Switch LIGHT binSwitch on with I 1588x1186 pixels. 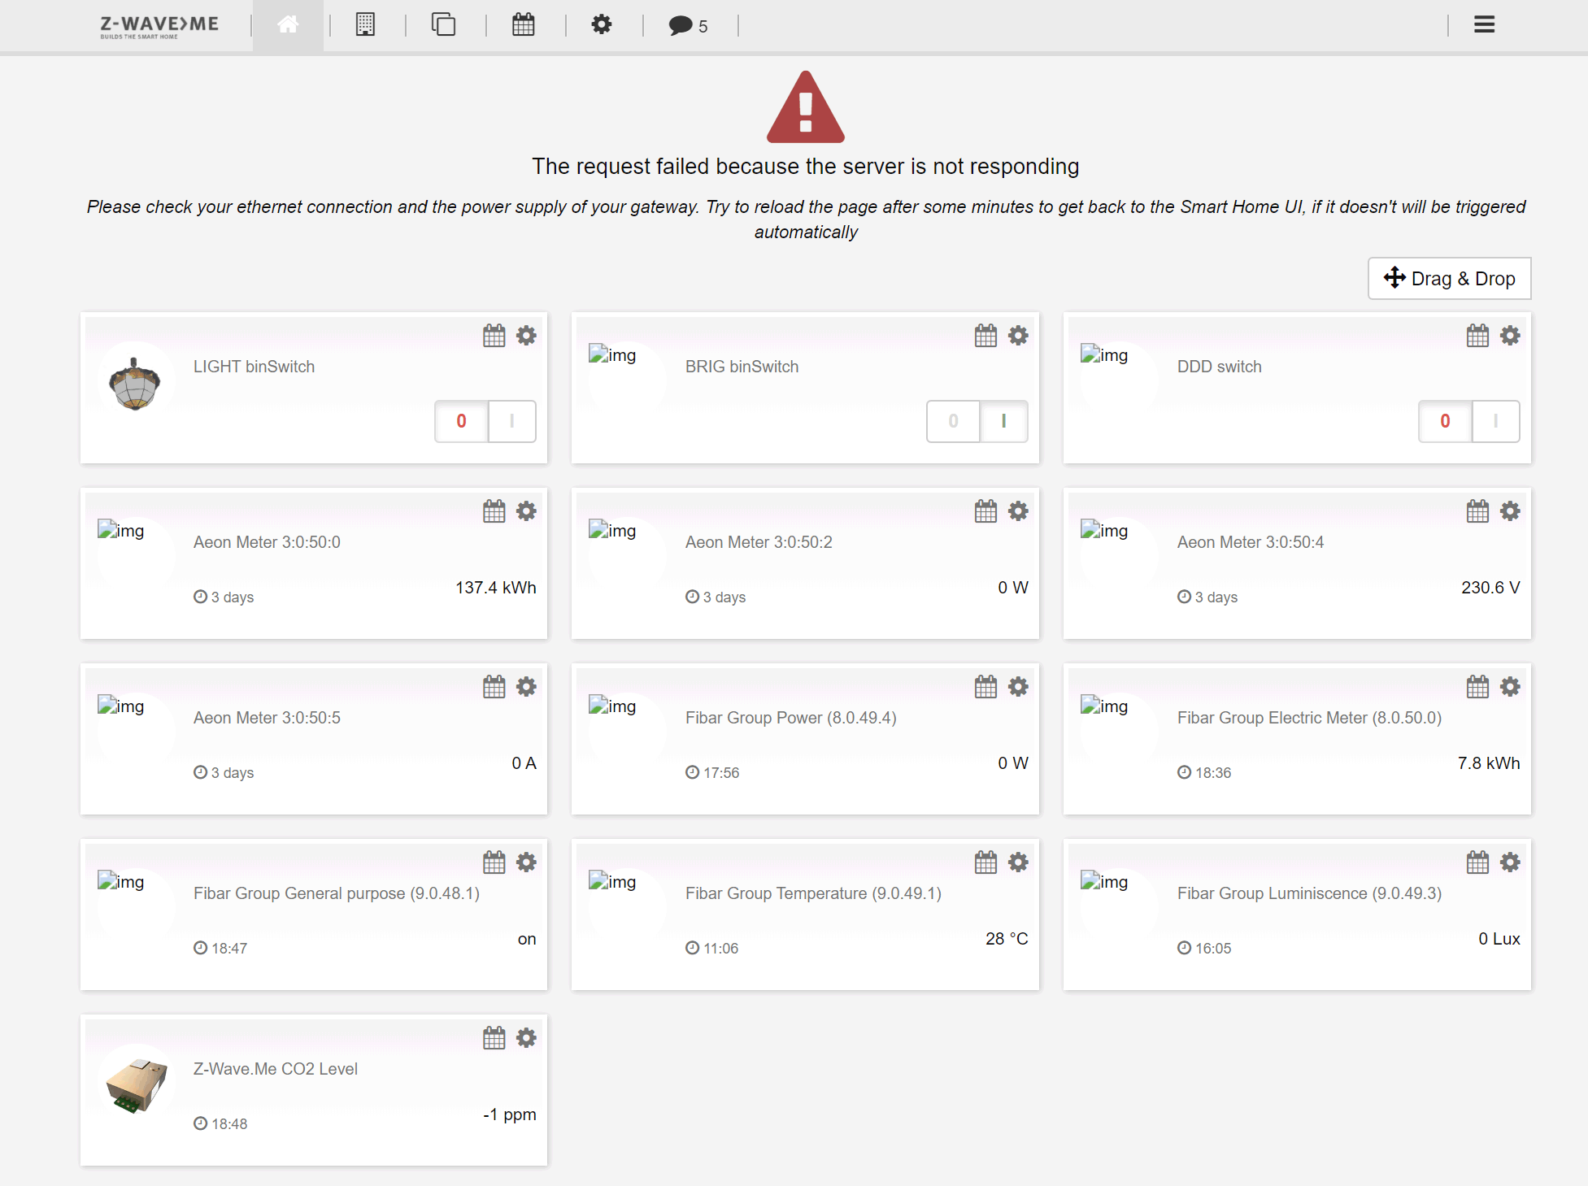[x=512, y=421]
